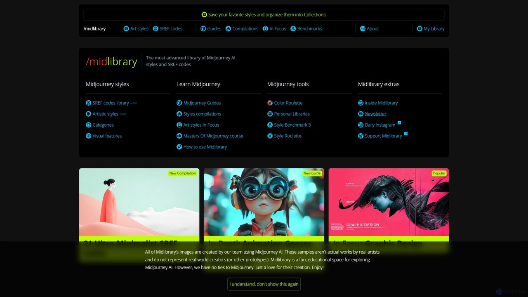Screen dimensions: 528x297
Task: Click the SREF codes library icon
Action: tap(88, 103)
